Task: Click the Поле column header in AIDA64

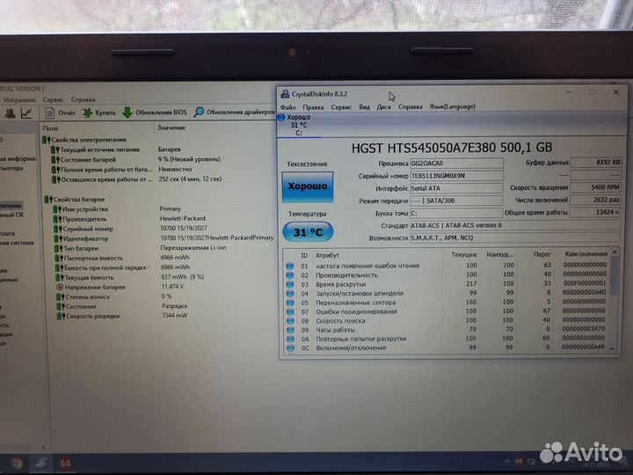Action: click(50, 128)
